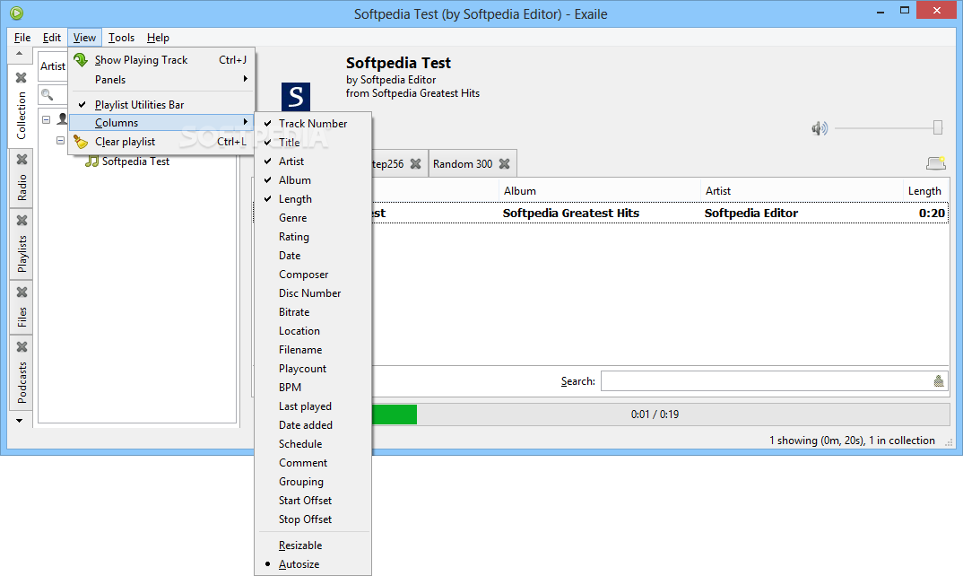Collapse the album node in collection tree

coord(60,140)
